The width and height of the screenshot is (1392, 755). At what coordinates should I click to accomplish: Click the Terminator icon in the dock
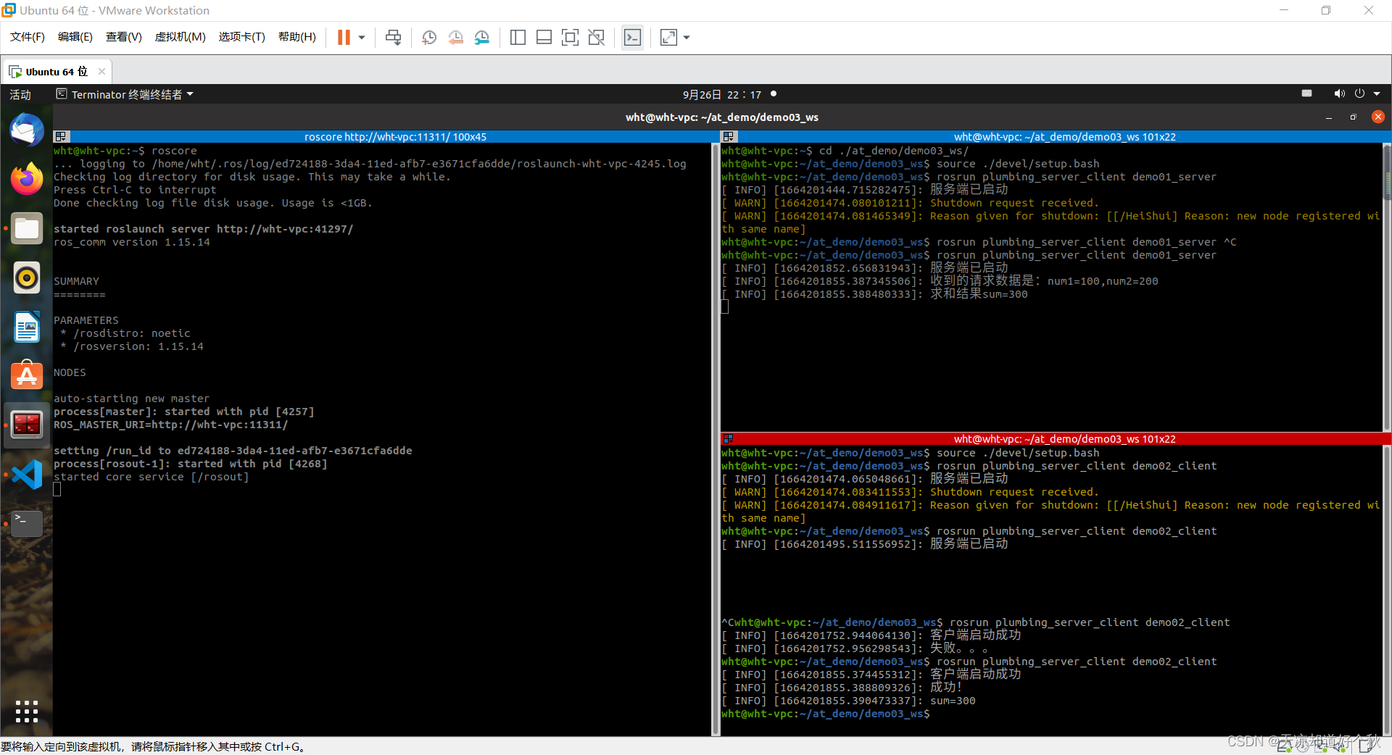27,425
